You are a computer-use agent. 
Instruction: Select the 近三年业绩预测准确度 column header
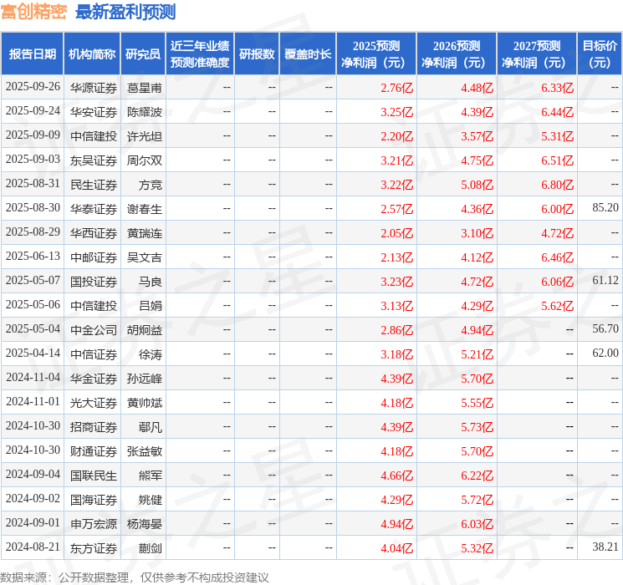point(200,54)
